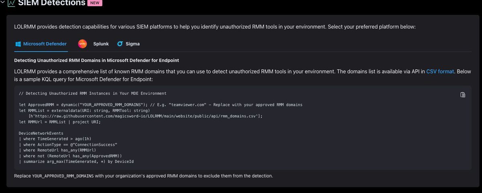Click the 'where ActionType == ConnectionSuccess' line
This screenshot has width=482, height=193.
68,144
